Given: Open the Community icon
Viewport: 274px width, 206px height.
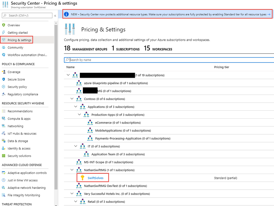Looking at the screenshot, I should (x=4, y=47).
